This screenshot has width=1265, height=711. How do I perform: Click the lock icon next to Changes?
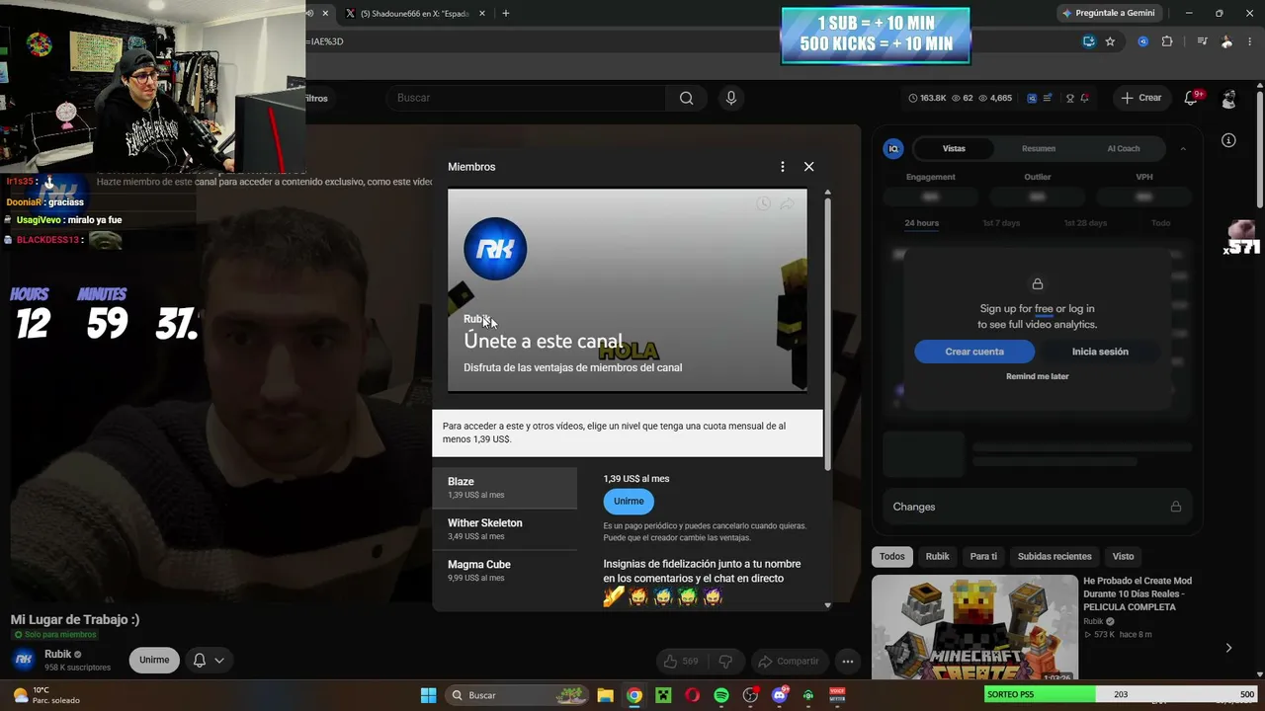point(1175,507)
